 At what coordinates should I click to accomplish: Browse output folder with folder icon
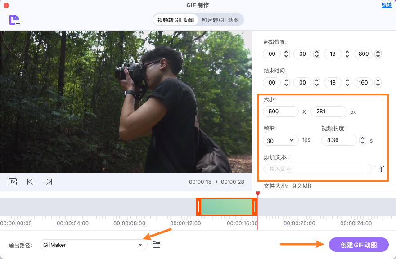click(x=156, y=244)
